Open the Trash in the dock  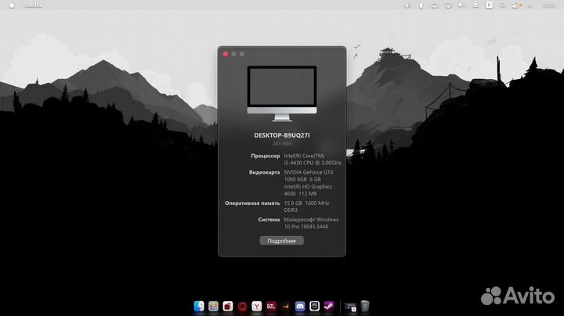365,306
